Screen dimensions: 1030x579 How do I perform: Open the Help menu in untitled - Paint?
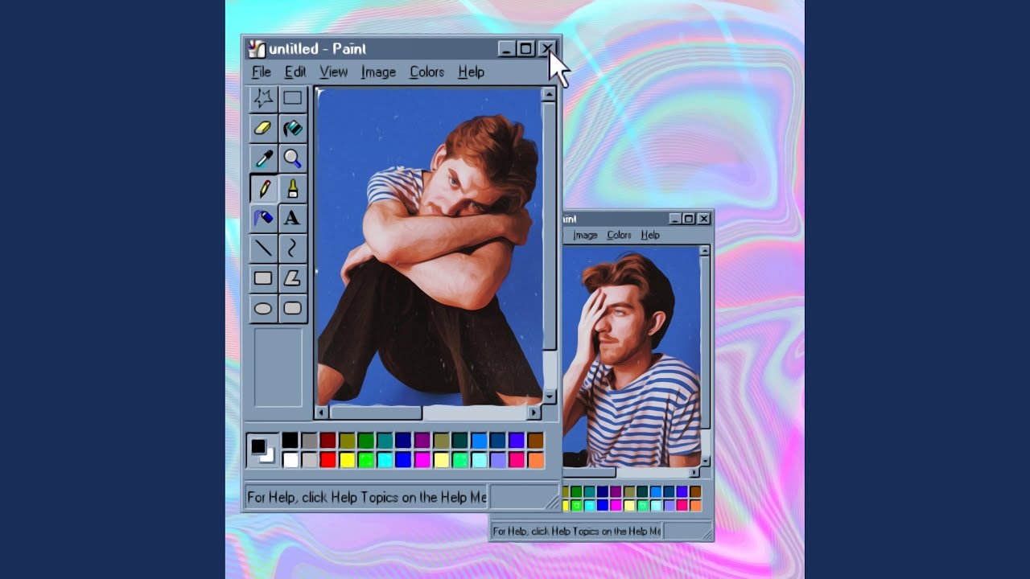(x=471, y=72)
